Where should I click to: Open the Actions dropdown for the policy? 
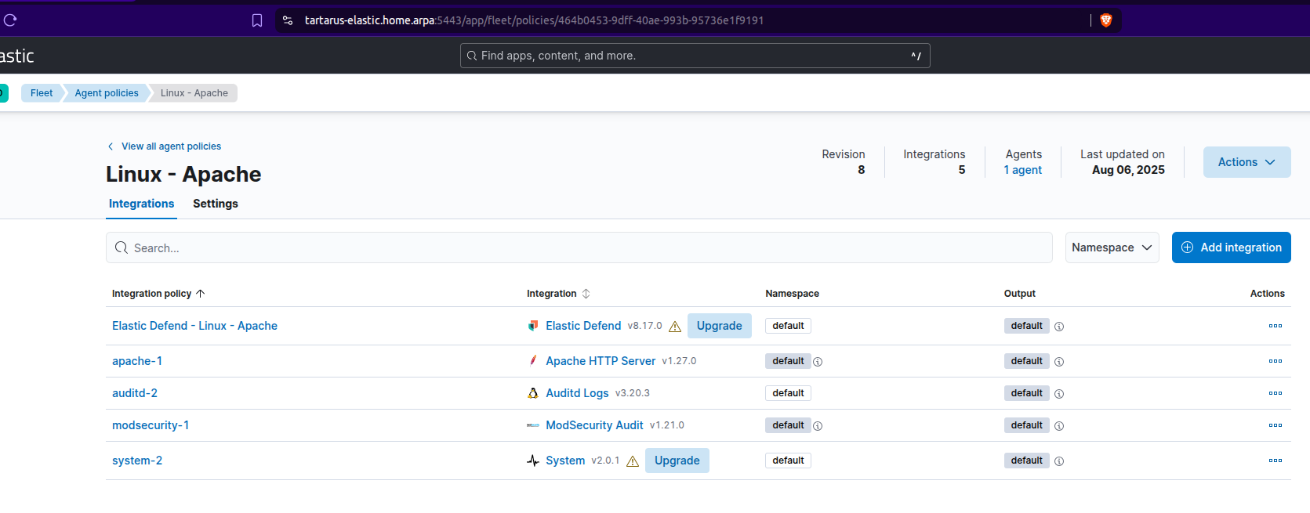(x=1246, y=162)
